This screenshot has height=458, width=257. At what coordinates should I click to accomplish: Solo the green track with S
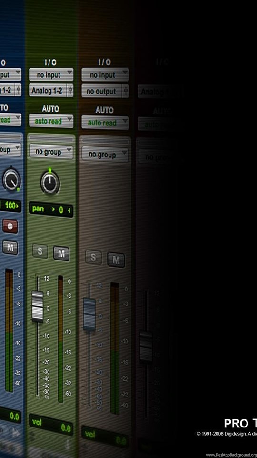coord(40,251)
